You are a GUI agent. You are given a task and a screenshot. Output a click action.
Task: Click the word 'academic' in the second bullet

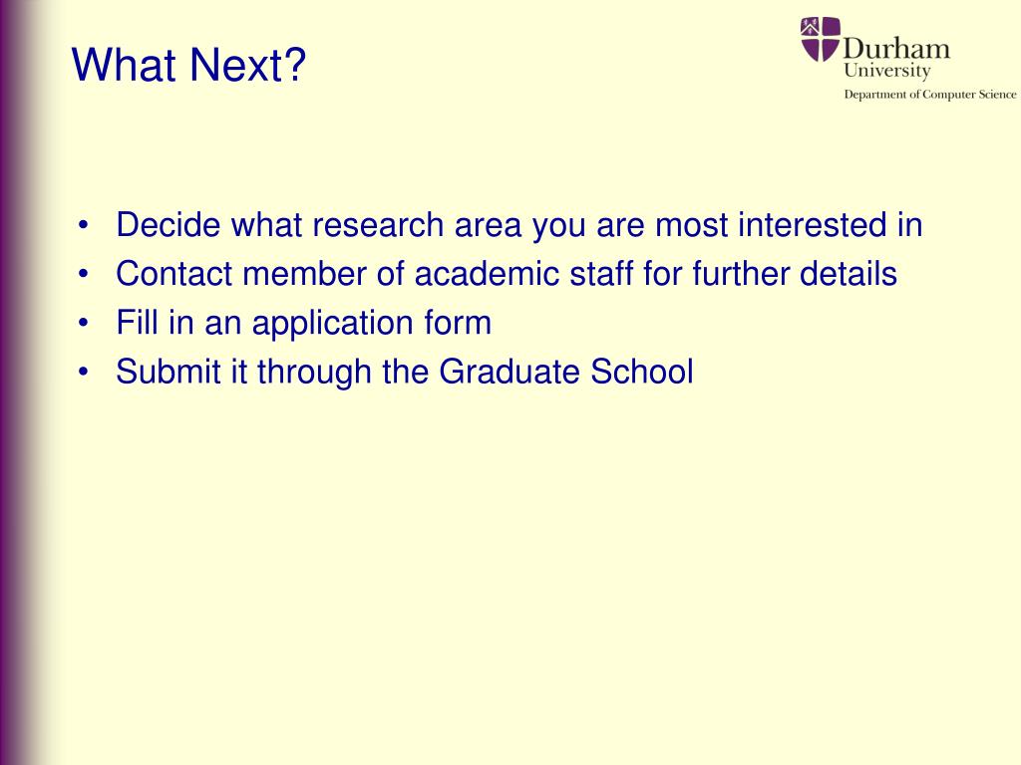(487, 274)
